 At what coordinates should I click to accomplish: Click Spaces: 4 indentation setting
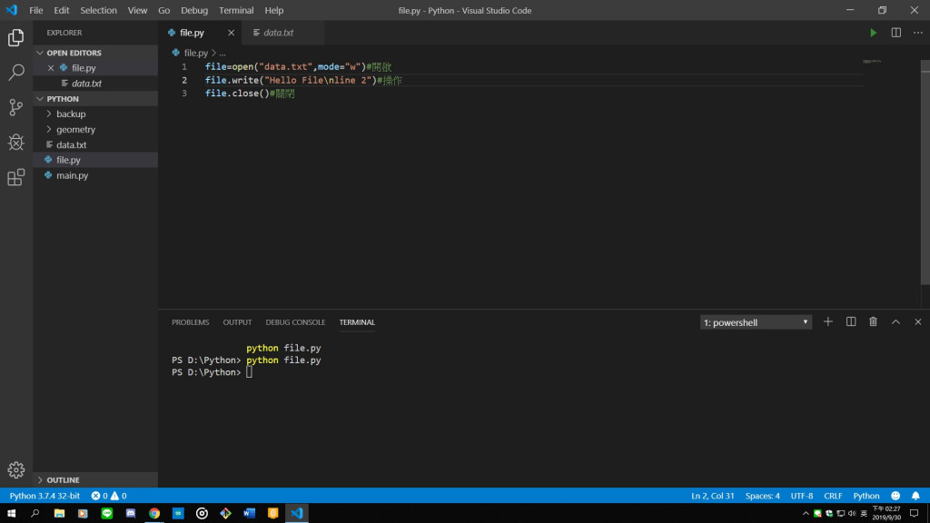[x=763, y=496]
